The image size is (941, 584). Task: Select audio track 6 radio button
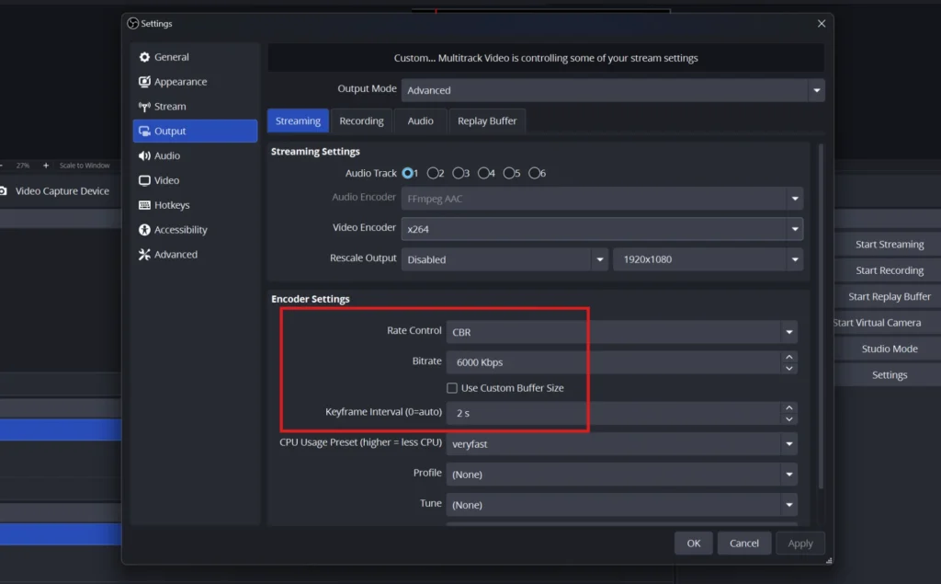[x=534, y=173]
